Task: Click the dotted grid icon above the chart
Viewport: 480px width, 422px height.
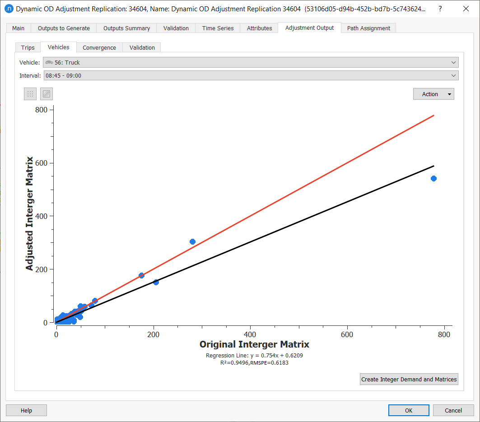Action: [30, 94]
